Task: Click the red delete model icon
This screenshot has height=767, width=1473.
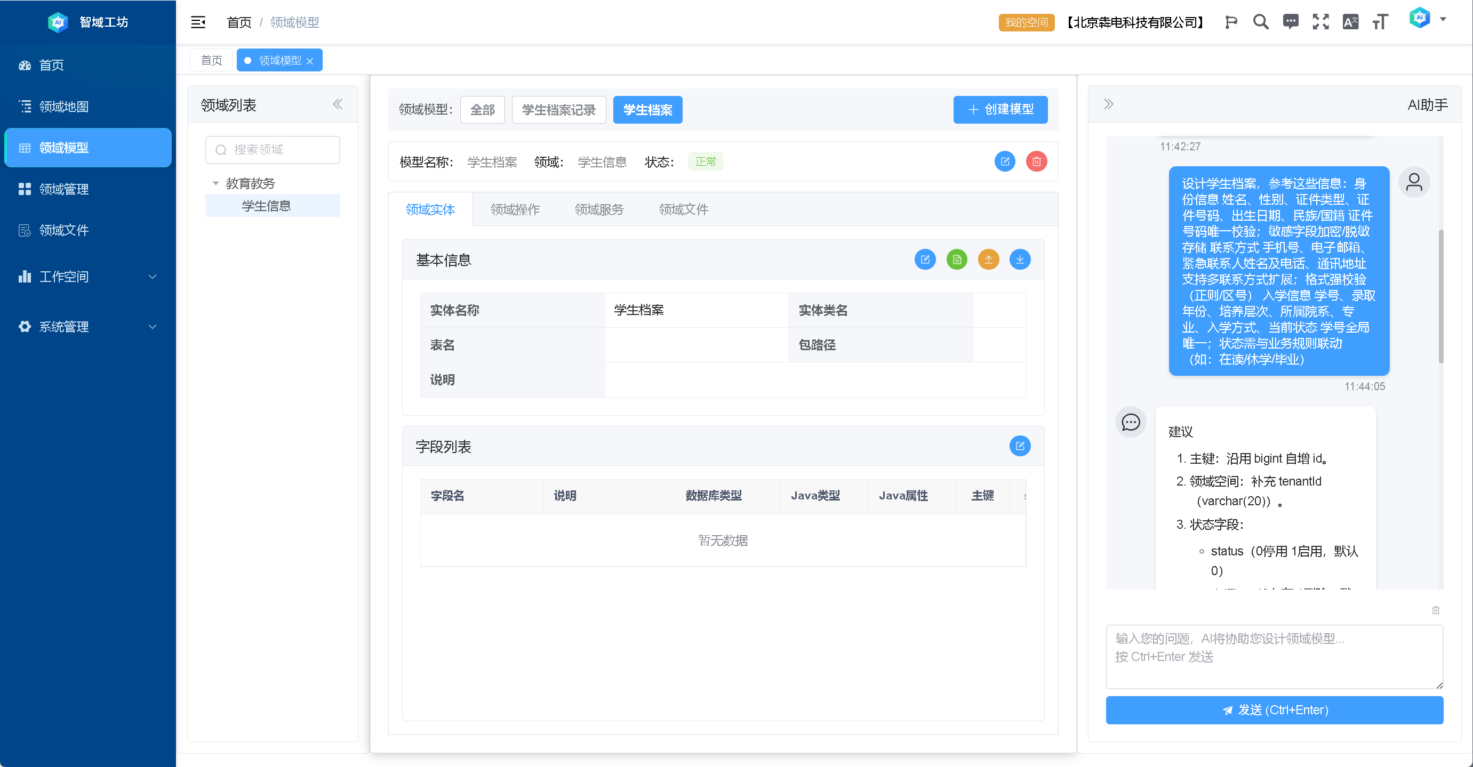Action: click(x=1036, y=162)
